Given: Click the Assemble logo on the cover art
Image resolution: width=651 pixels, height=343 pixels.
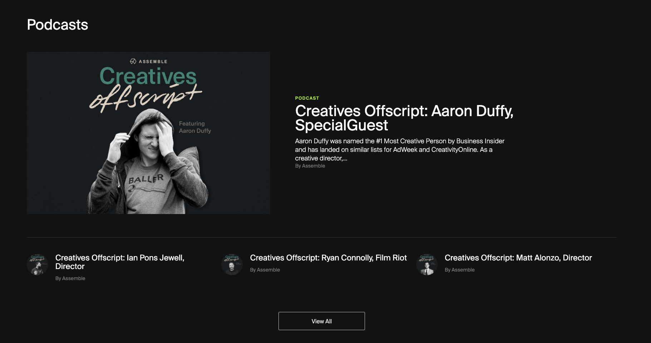Looking at the screenshot, I should click(x=148, y=61).
